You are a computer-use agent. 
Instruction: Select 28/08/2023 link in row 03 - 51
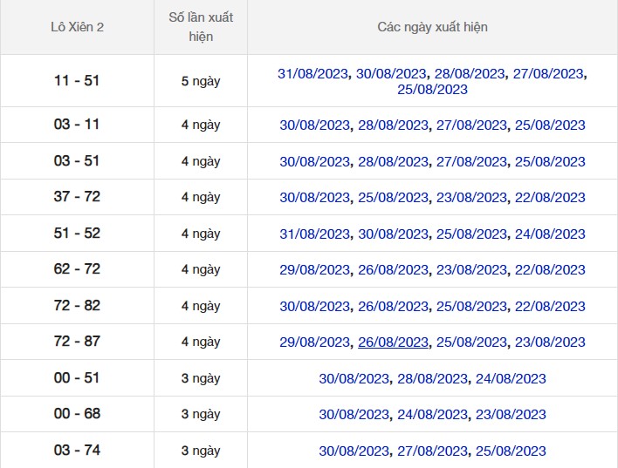[x=393, y=162]
